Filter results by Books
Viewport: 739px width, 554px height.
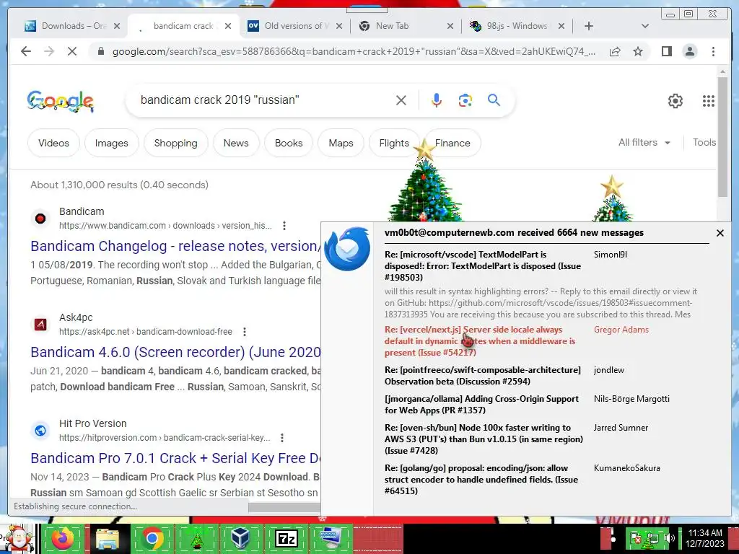[x=289, y=143]
